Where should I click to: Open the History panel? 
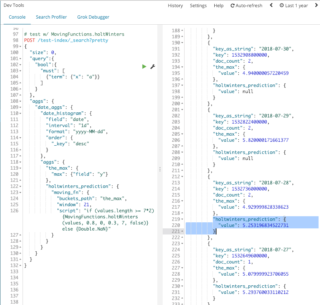[175, 6]
